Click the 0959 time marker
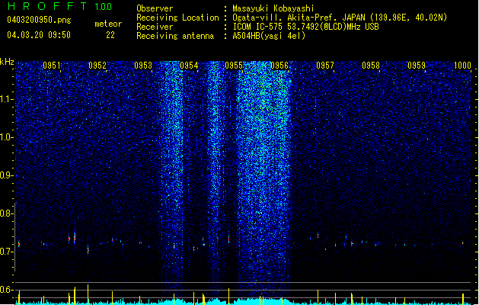Screen dimensions: 479x305 coord(417,66)
